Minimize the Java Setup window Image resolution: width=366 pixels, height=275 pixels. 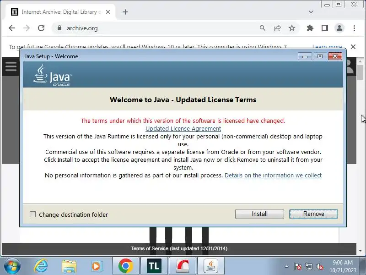pyautogui.click(x=305, y=56)
